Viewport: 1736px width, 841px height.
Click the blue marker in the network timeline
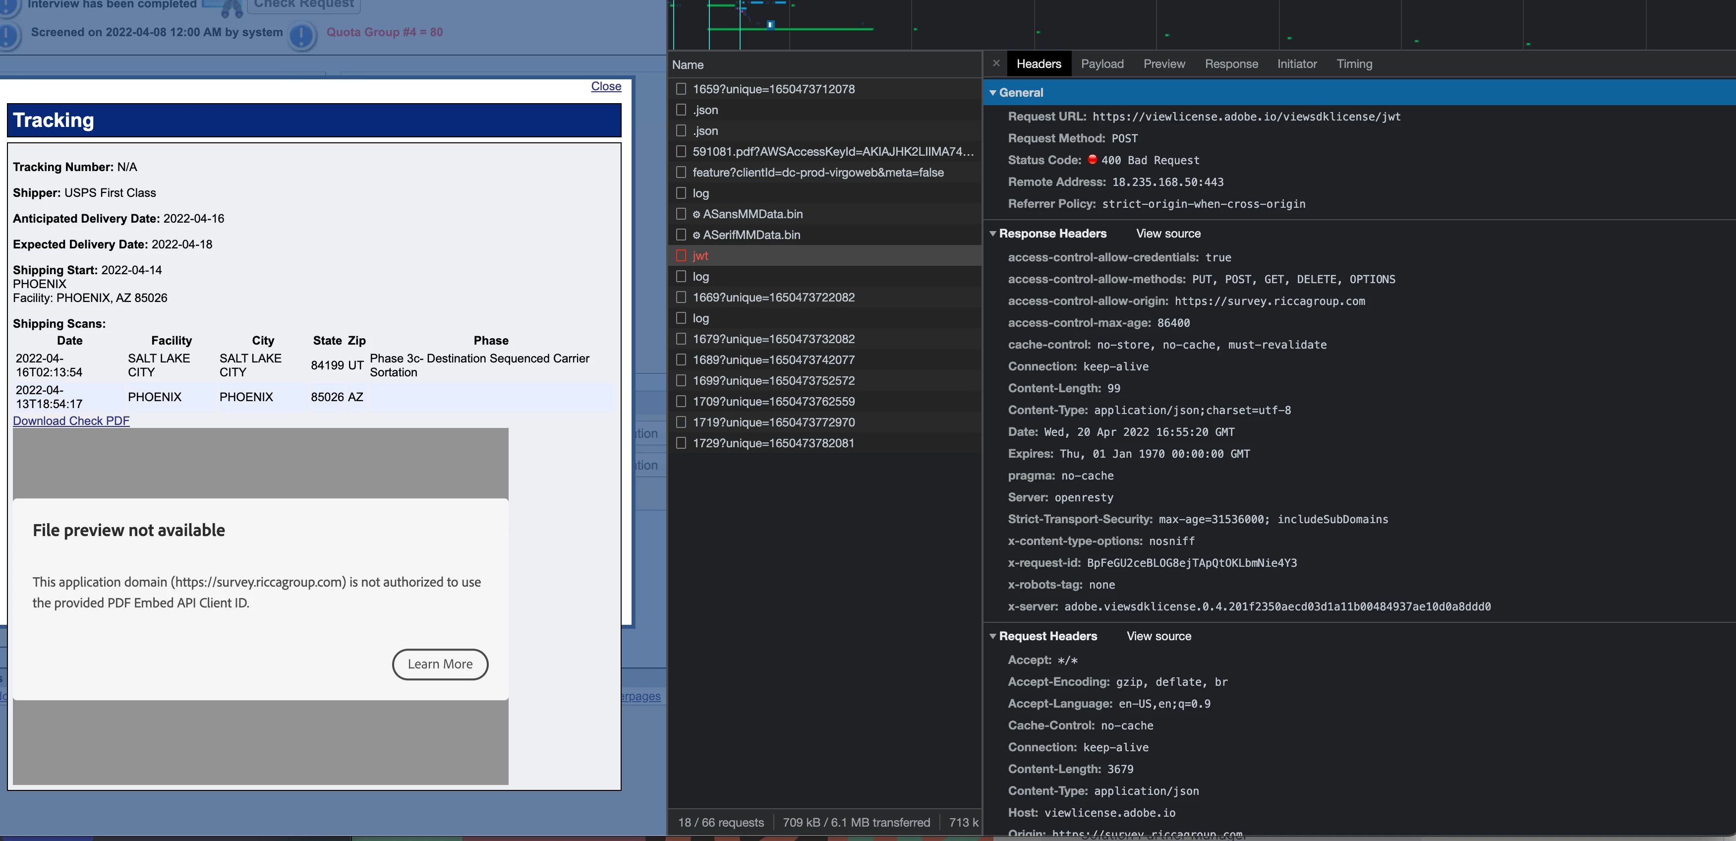(x=770, y=25)
